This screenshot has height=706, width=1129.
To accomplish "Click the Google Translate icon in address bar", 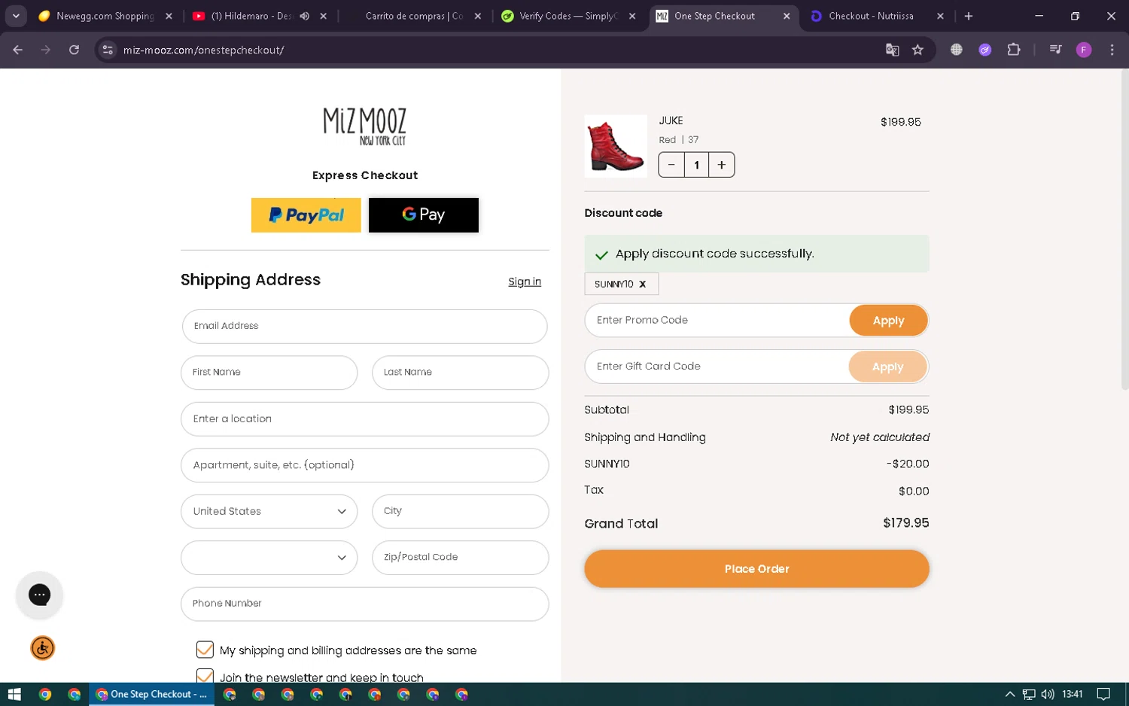I will pyautogui.click(x=892, y=50).
